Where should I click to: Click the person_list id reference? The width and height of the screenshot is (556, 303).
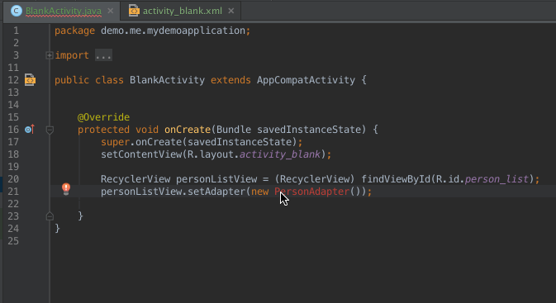[497, 179]
